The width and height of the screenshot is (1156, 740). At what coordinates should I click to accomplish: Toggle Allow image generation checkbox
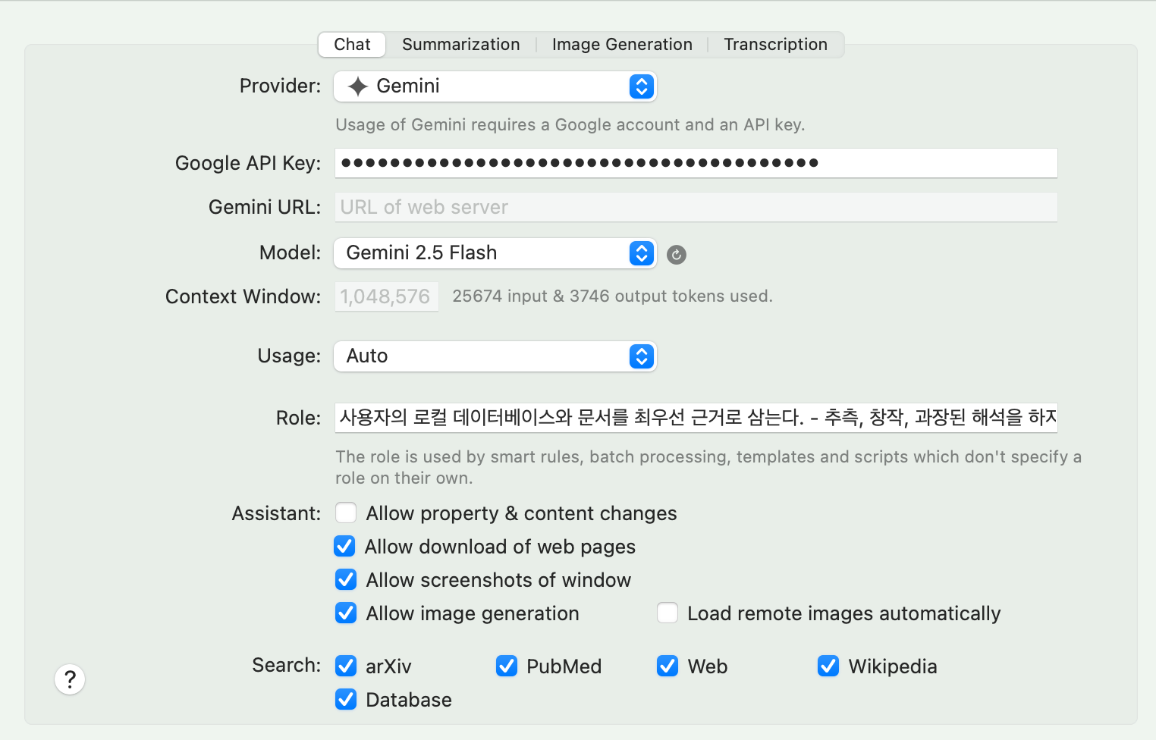346,613
